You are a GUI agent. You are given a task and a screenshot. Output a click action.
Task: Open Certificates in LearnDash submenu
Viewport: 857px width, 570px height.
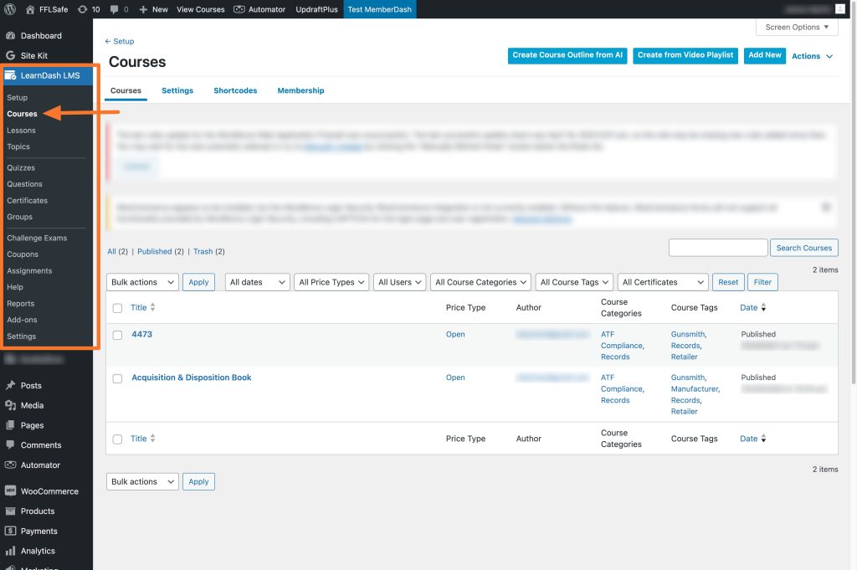(28, 201)
